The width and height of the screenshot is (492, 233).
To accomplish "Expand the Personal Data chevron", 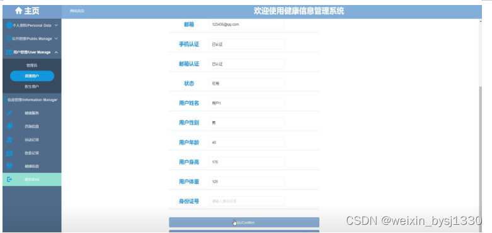I will click(56, 26).
